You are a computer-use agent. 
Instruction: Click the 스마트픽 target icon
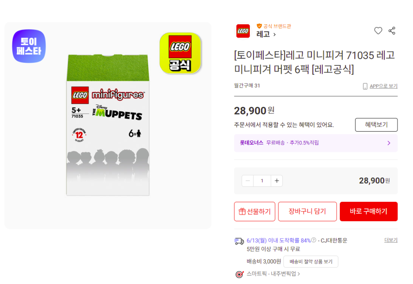239,274
